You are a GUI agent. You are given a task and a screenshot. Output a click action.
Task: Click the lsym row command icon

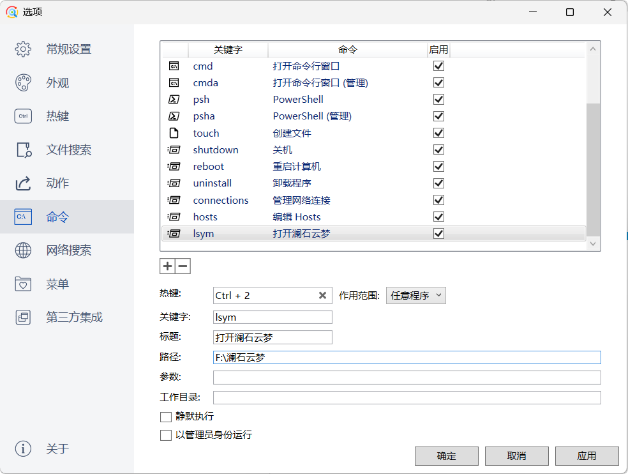click(174, 233)
